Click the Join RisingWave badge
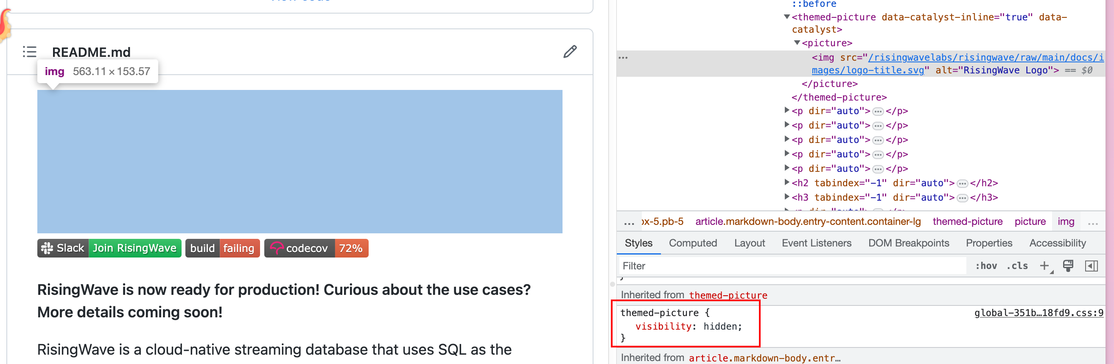1114x364 pixels. [x=134, y=248]
